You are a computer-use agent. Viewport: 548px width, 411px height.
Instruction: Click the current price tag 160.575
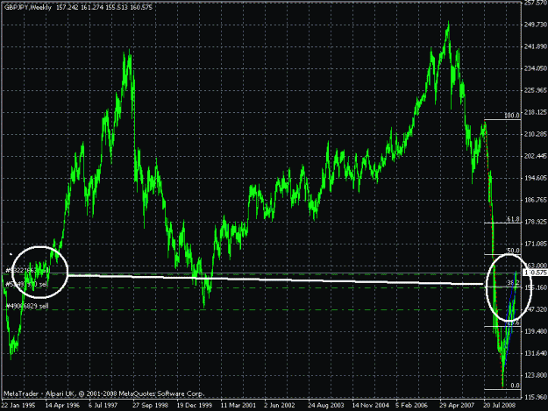pyautogui.click(x=535, y=273)
